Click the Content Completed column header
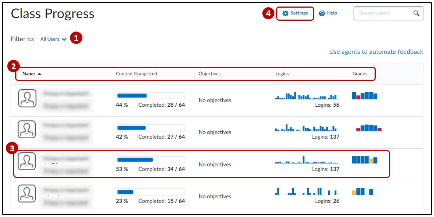Screen dimensions: 434x217 coord(136,74)
